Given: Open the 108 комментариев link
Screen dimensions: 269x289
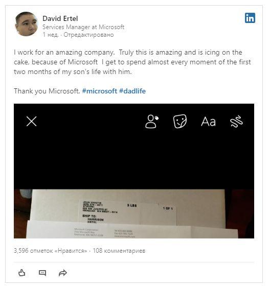Looking at the screenshot, I should pyautogui.click(x=119, y=251).
